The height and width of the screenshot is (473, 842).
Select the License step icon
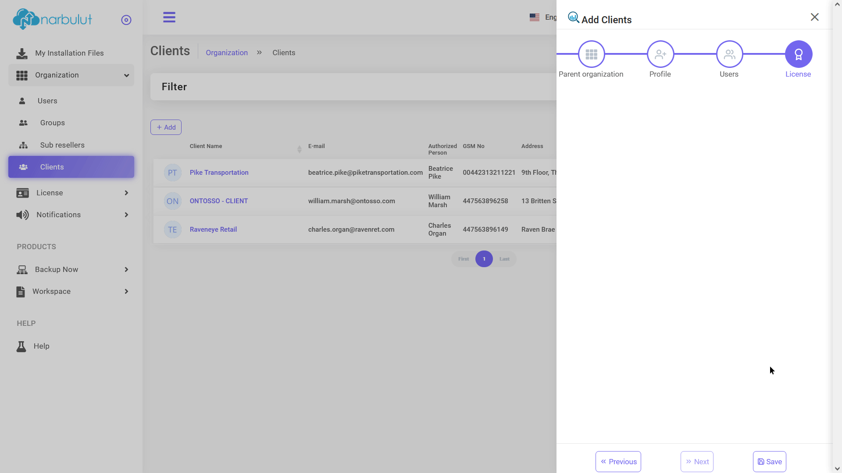pos(799,54)
